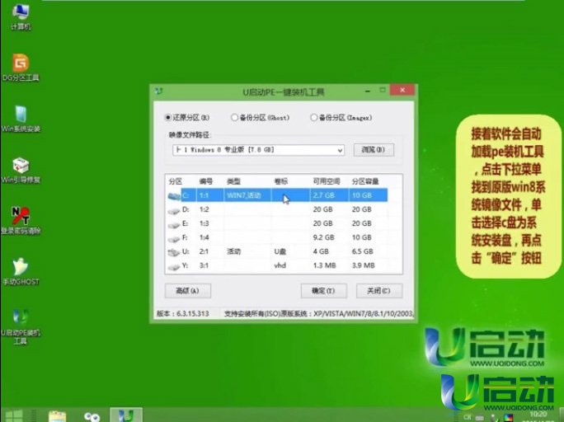Click the 6.5 GB capacity cell
Viewport: 564px width, 422px height.
click(363, 251)
